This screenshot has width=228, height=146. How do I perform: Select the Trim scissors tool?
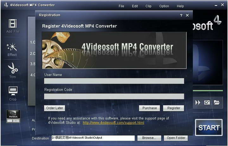coord(13,68)
